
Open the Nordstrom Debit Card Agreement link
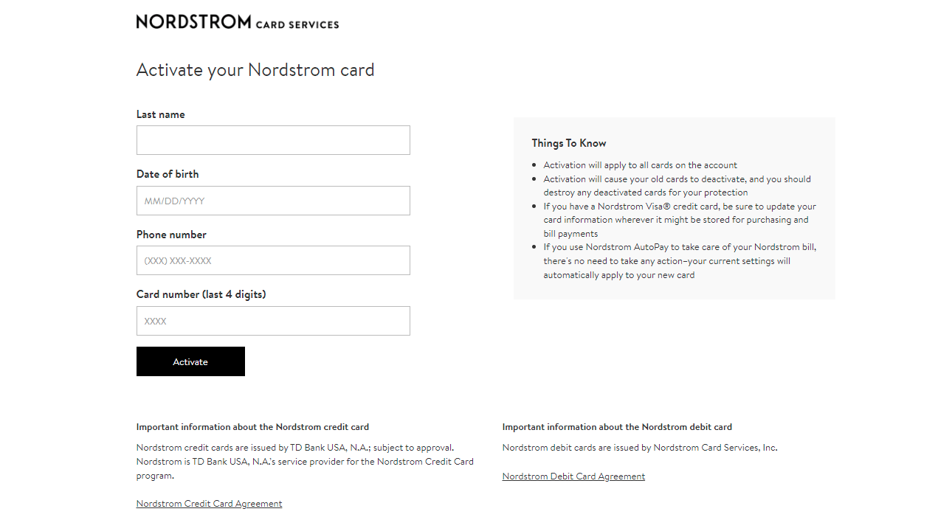coord(573,476)
